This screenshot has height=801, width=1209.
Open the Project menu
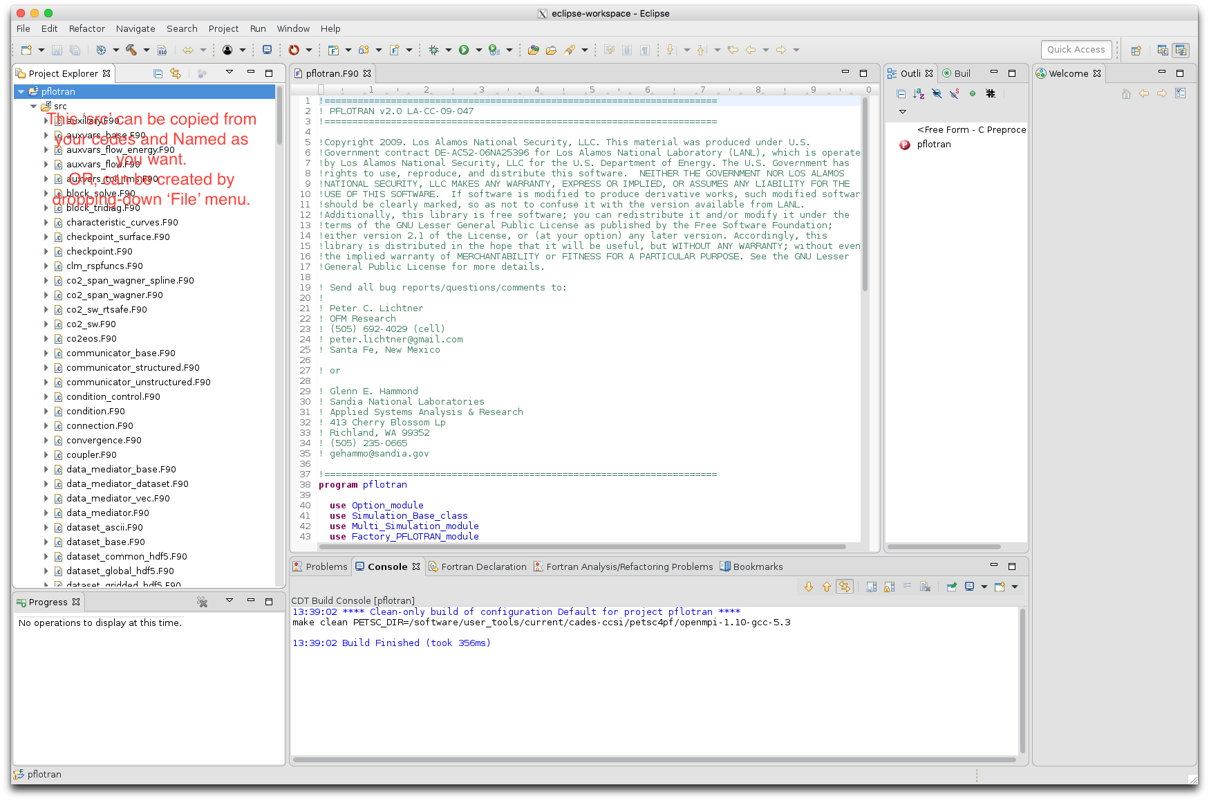223,28
